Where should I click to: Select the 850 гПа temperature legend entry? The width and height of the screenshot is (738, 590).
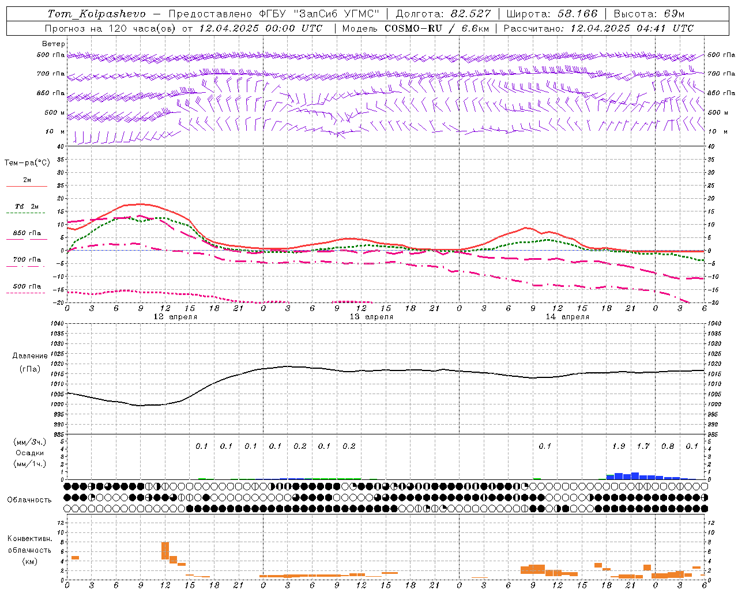[27, 233]
